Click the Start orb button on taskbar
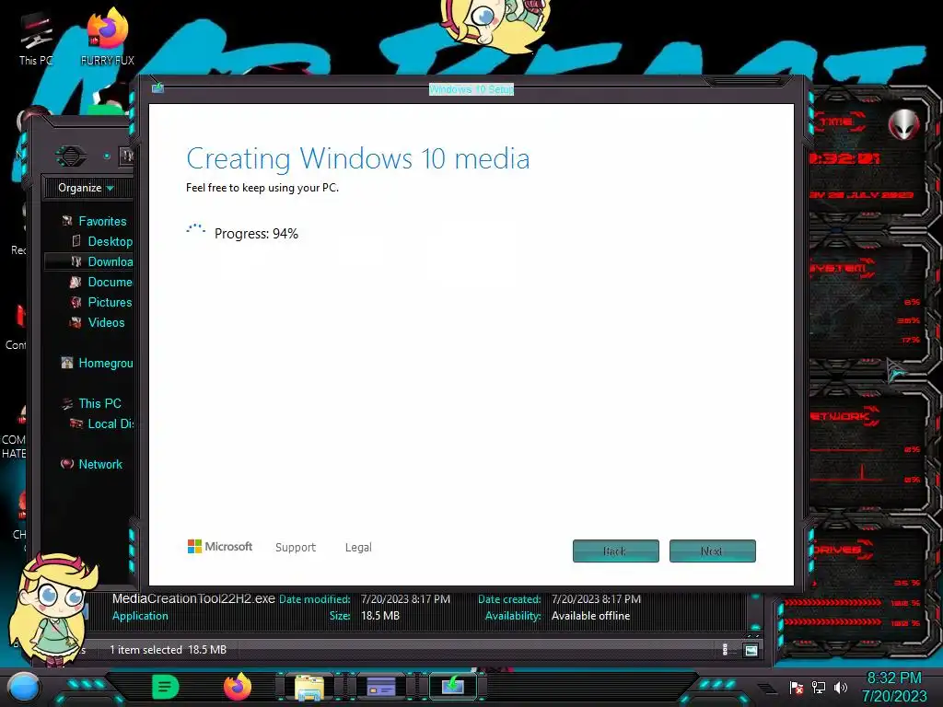 coord(23,687)
